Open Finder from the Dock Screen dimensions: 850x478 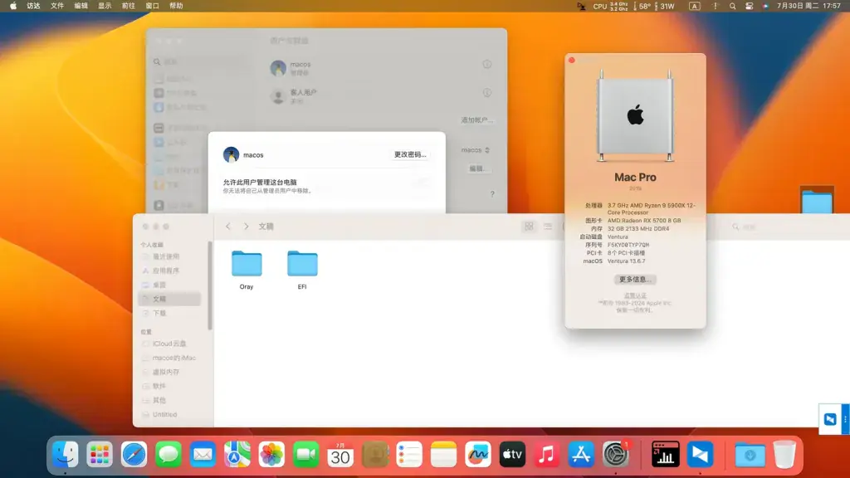65,454
